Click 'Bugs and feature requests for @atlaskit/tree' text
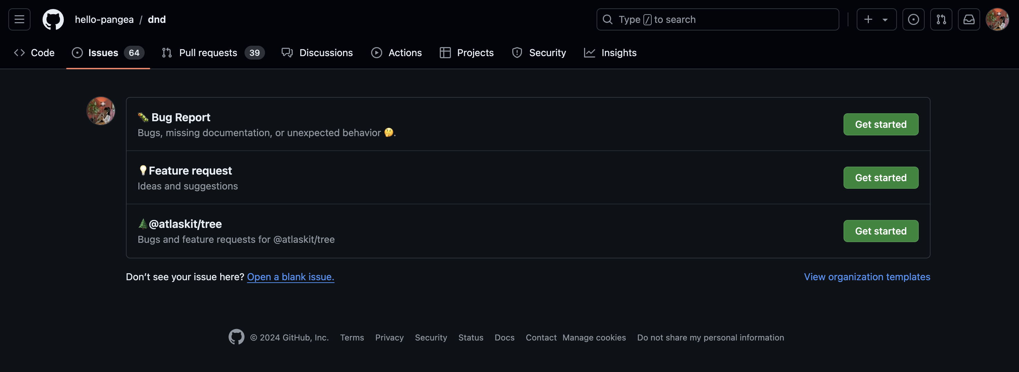The image size is (1019, 372). (x=236, y=239)
